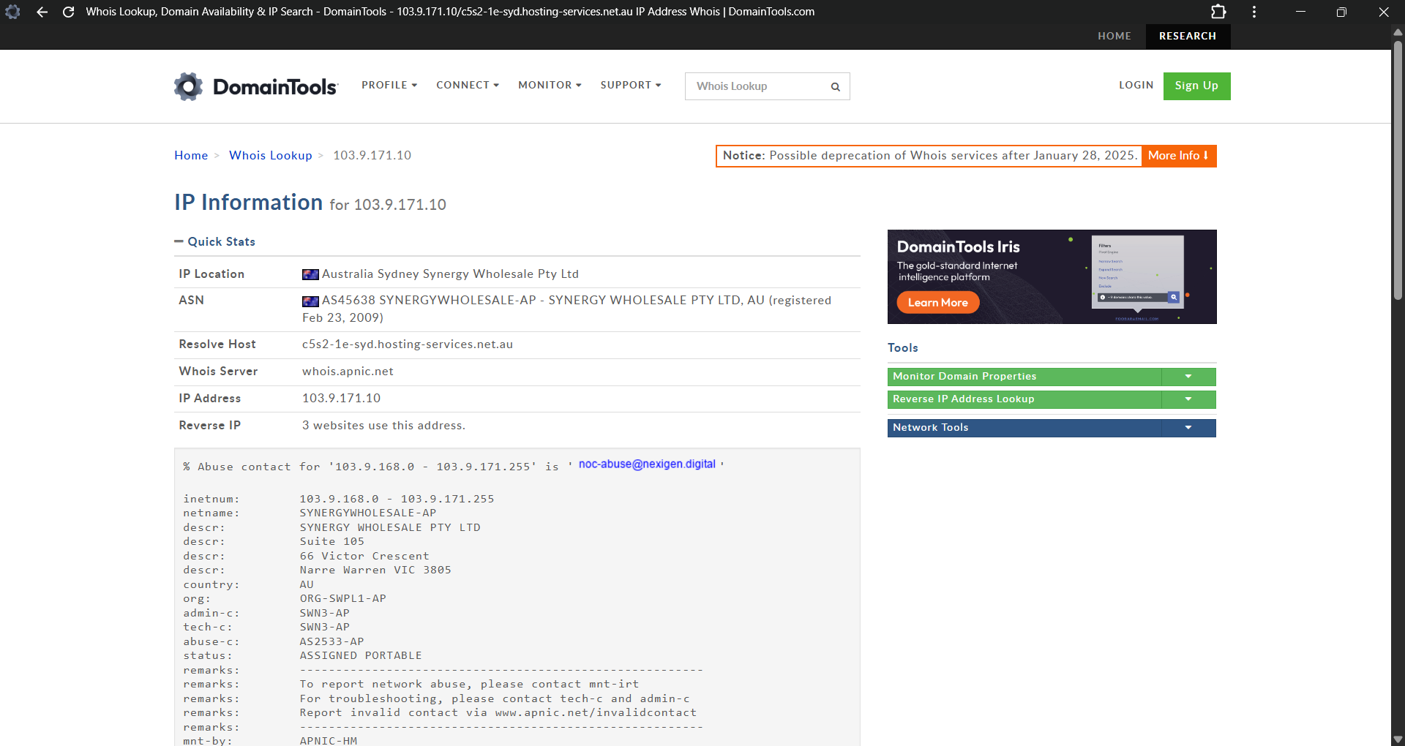Screen dimensions: 1405x746
Task: Click the DomainTools Iris banner screenshot thumbnail
Action: (x=1137, y=272)
